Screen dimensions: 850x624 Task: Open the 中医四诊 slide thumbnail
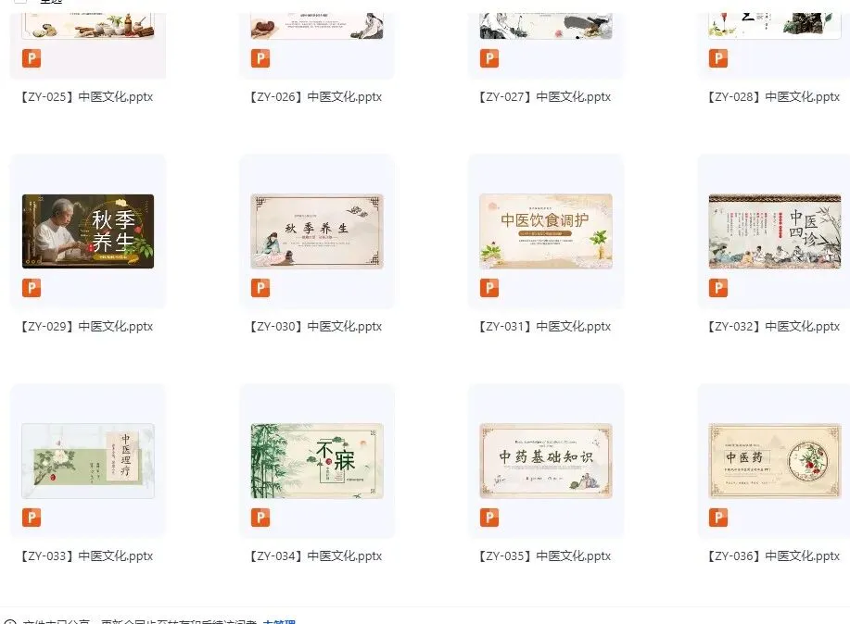775,231
